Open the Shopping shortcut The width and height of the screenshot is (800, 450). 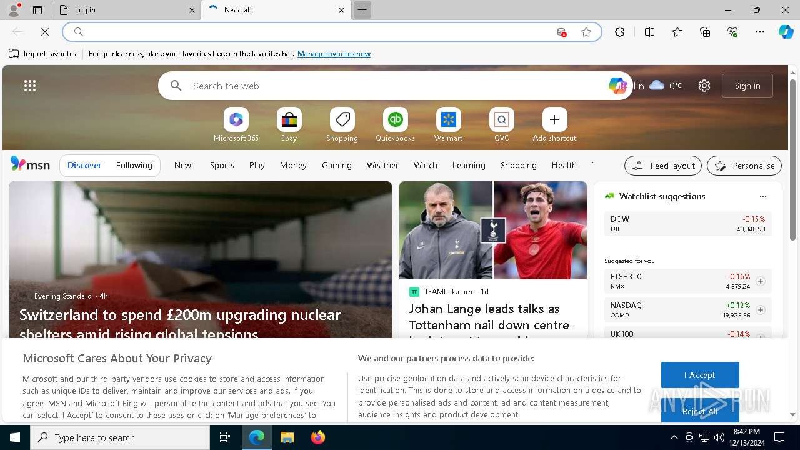(342, 125)
